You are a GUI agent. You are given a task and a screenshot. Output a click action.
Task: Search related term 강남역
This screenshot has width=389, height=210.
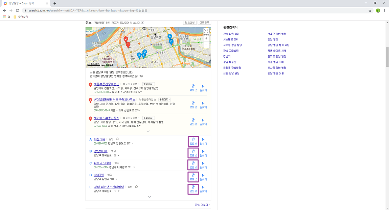pyautogui.click(x=227, y=56)
